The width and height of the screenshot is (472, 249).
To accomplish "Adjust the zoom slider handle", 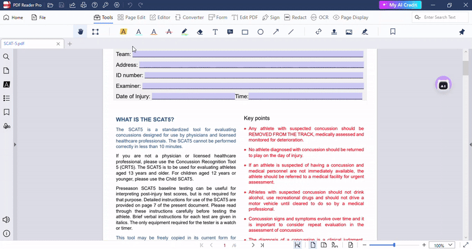I will [394, 245].
